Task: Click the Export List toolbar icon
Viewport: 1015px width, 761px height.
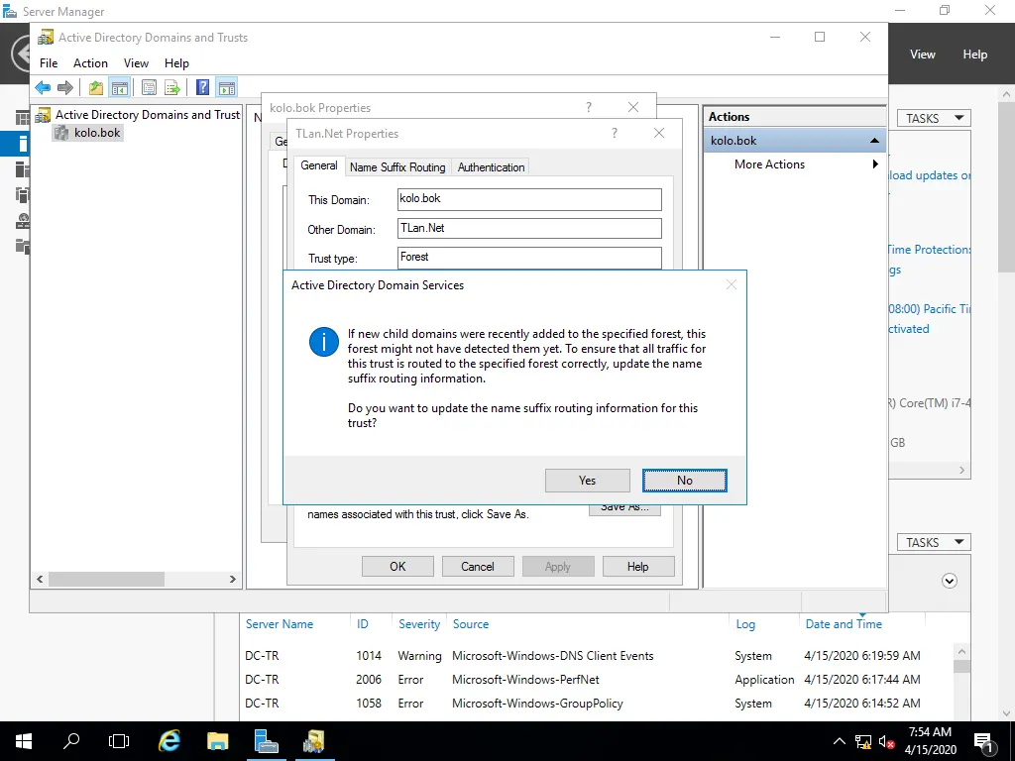Action: [x=172, y=87]
